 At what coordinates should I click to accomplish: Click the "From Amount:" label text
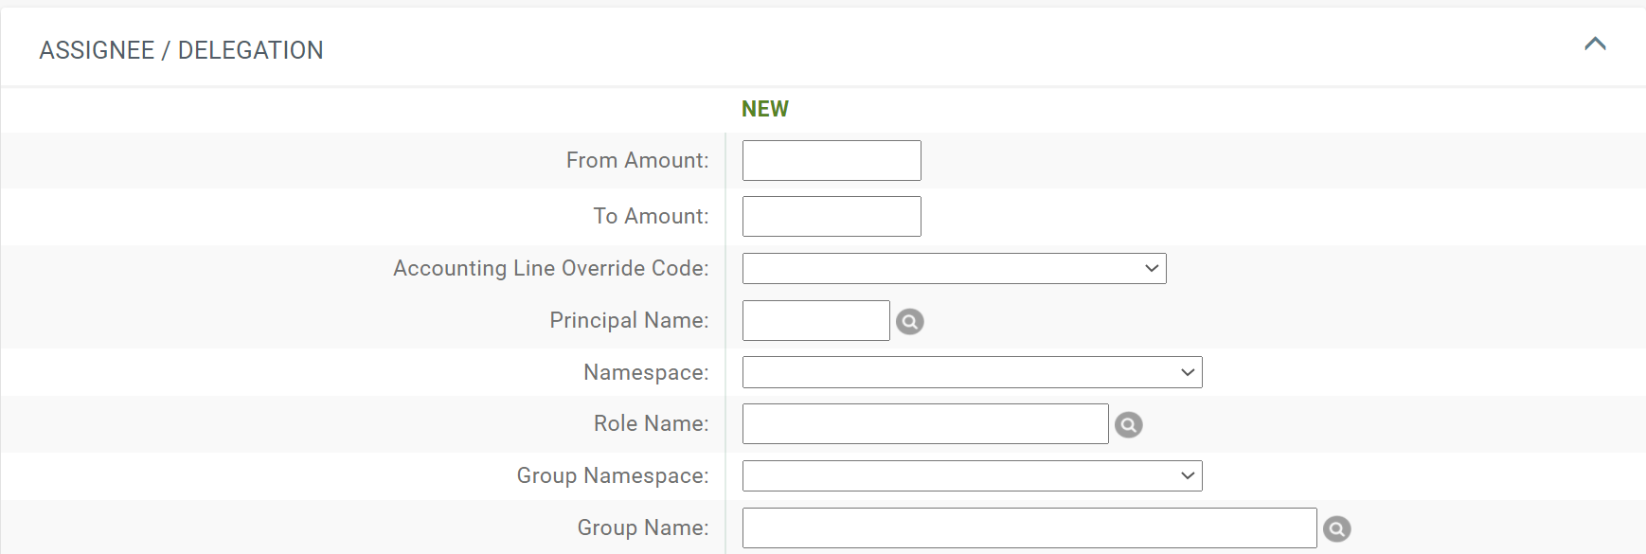[636, 161]
